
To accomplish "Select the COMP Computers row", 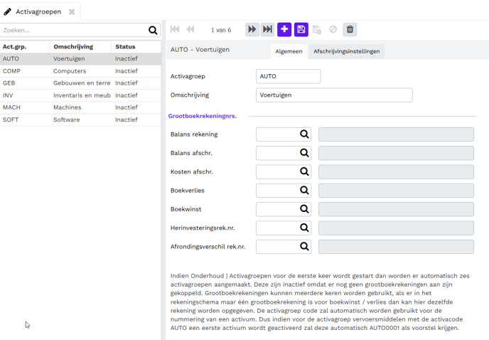I will point(80,71).
